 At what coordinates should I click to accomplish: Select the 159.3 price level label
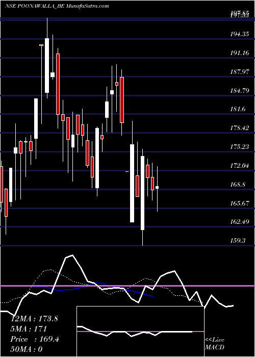[238, 240]
